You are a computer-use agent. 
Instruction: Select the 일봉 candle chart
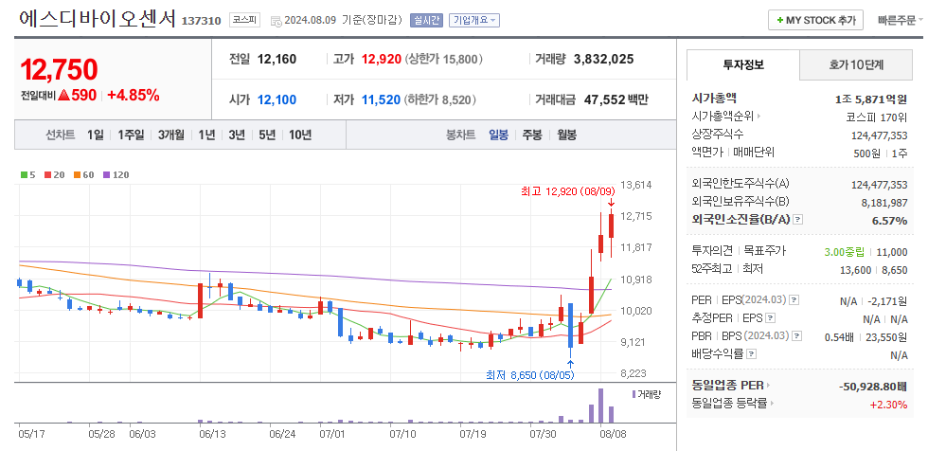[498, 135]
